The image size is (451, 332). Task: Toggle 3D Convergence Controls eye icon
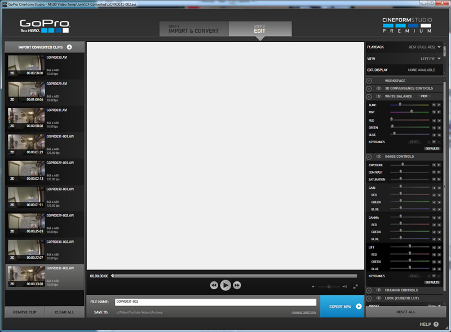click(x=378, y=88)
